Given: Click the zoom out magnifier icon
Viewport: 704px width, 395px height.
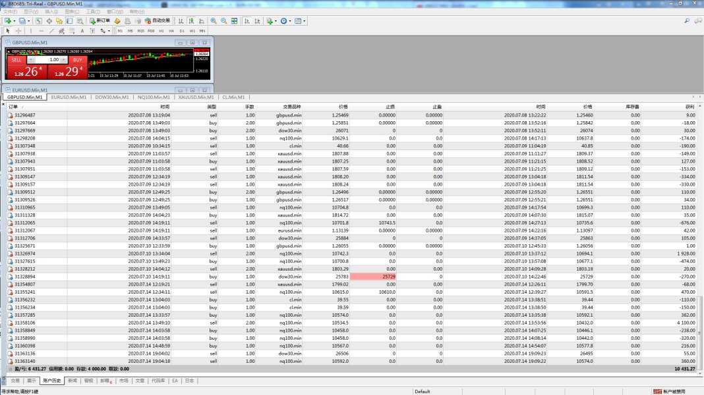Looking at the screenshot, I should point(224,21).
